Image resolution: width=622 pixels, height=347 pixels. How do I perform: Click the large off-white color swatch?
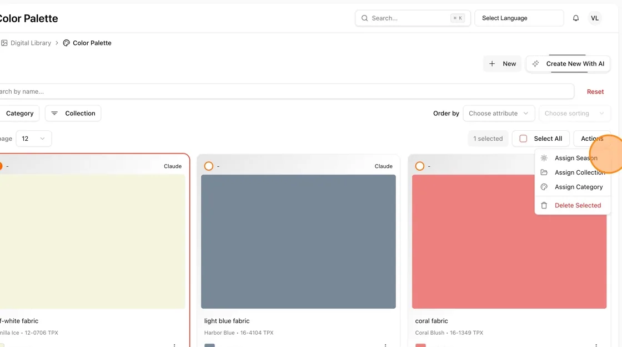(92, 242)
